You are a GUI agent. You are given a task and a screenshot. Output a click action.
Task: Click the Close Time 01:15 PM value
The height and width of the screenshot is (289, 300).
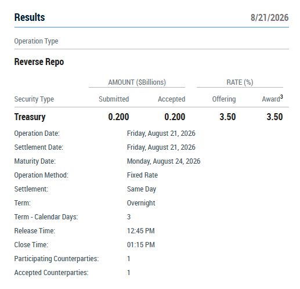(x=141, y=245)
